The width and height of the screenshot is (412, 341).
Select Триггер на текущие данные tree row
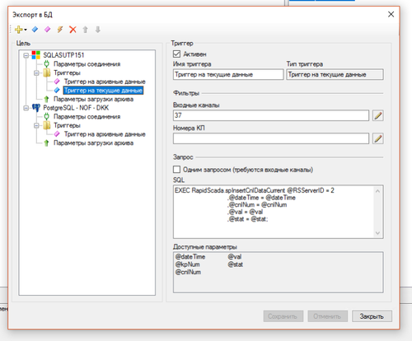[x=103, y=91]
